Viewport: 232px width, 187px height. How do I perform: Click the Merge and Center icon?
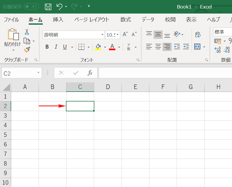pyautogui.click(x=197, y=47)
